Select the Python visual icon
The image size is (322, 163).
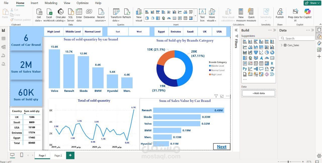(x=245, y=69)
